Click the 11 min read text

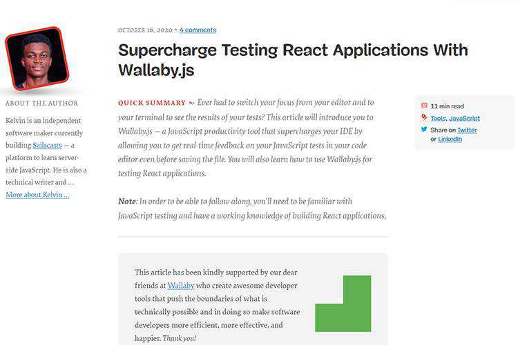(448, 107)
